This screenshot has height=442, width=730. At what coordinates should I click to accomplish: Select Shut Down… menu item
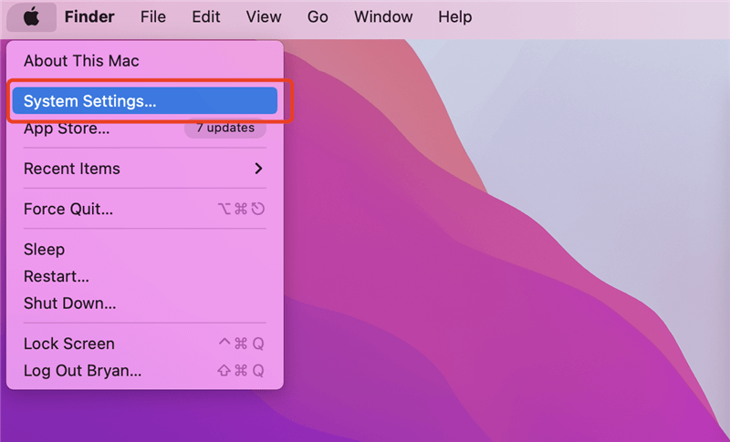[145, 303]
